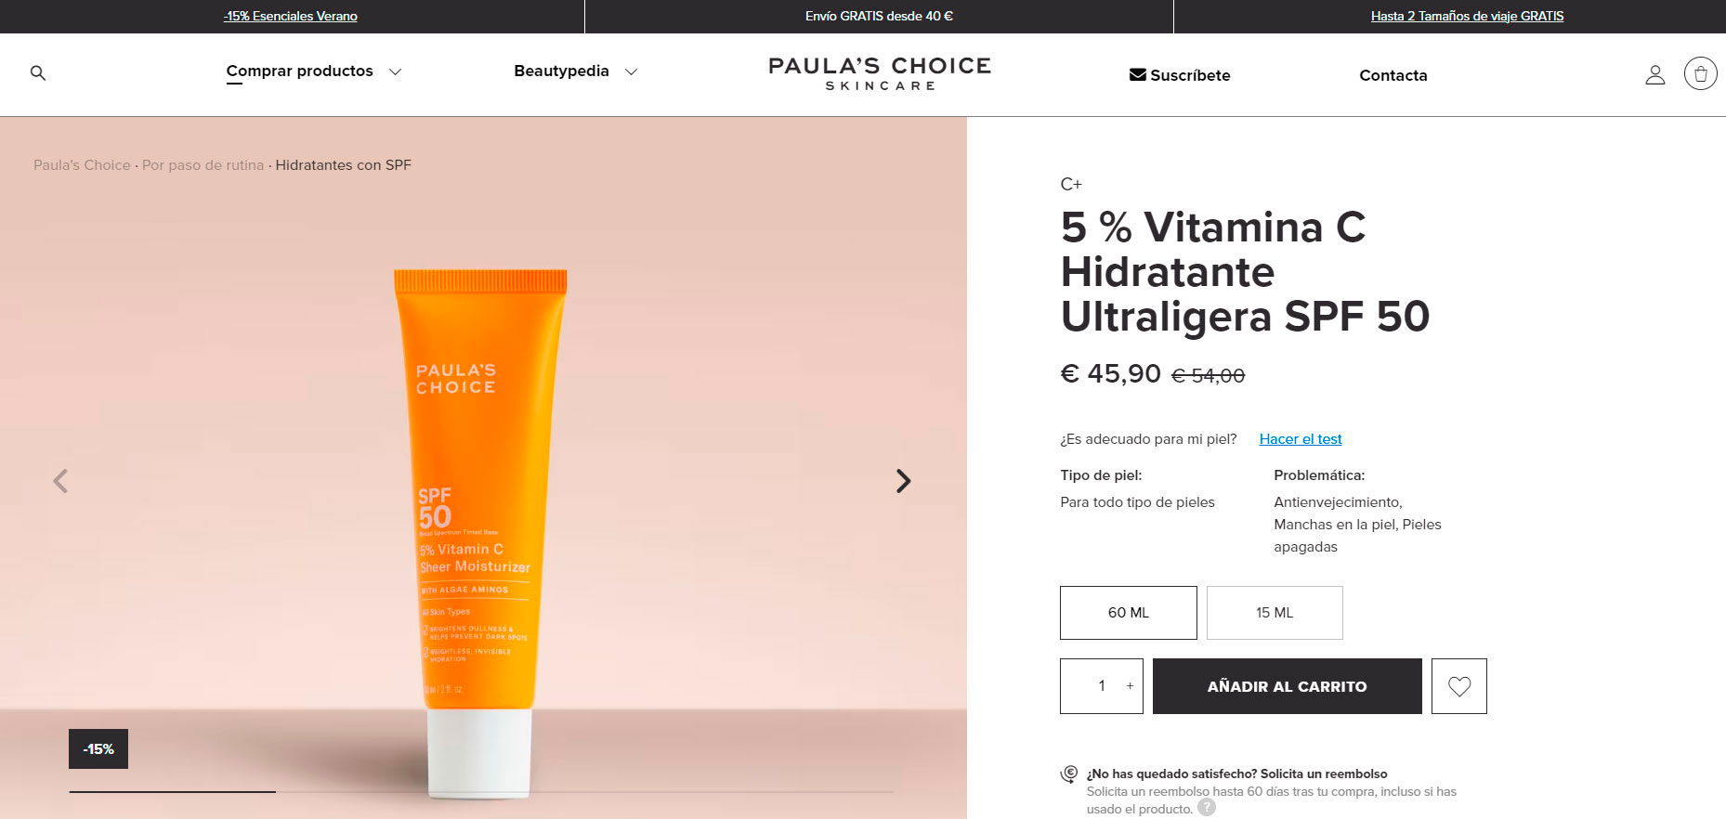This screenshot has height=819, width=1726.
Task: Click the Añadir al carrito button
Action: (x=1288, y=686)
